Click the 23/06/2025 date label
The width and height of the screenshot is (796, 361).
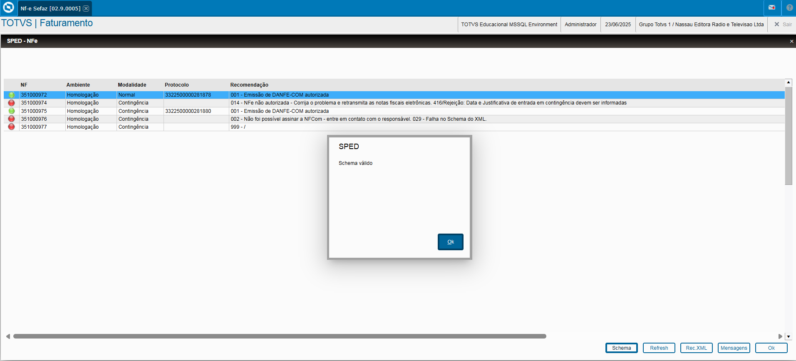(x=618, y=25)
